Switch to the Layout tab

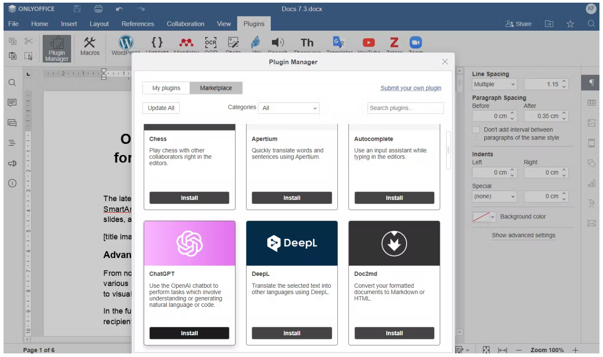click(99, 24)
